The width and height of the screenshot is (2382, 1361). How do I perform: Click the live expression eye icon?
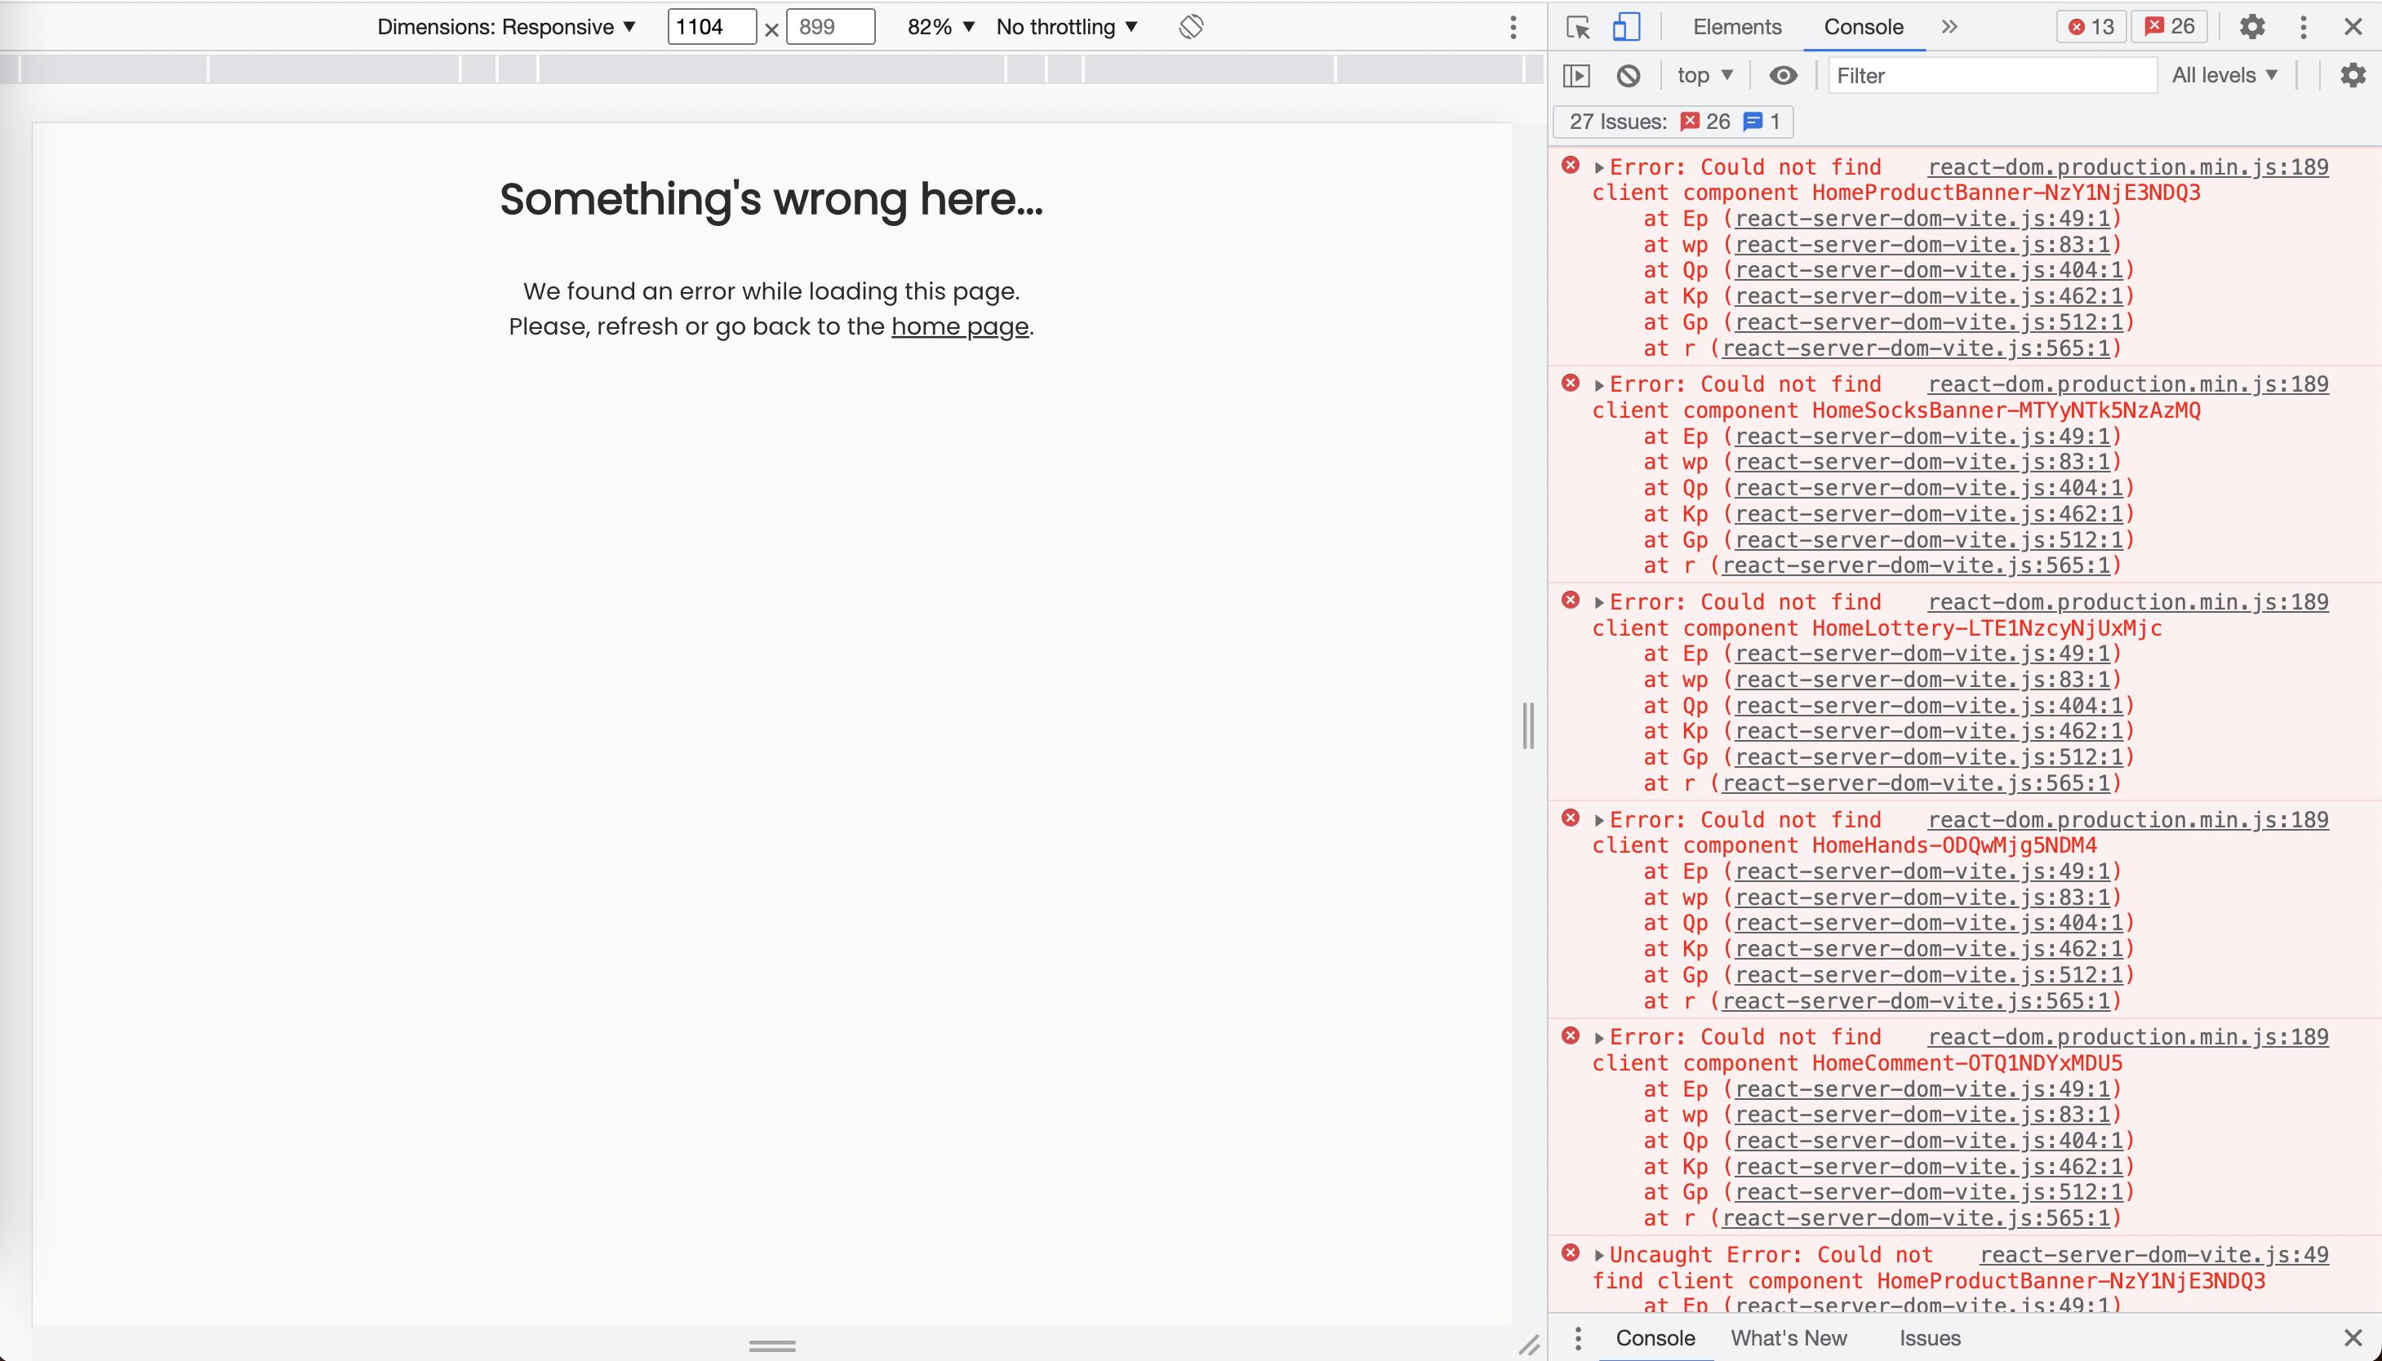tap(1783, 76)
